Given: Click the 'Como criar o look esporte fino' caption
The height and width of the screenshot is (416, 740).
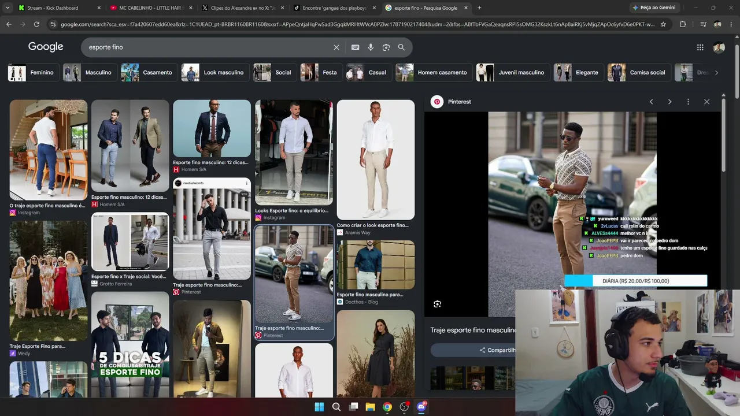Looking at the screenshot, I should point(373,225).
